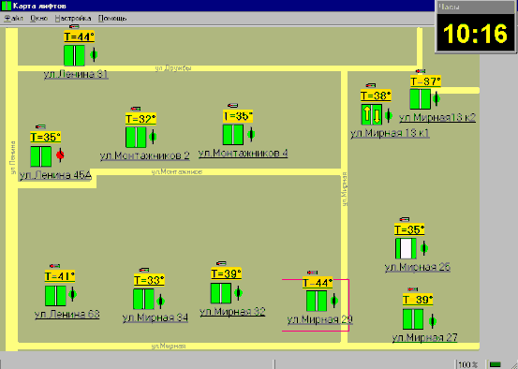518x369 pixels.
Task: Click the T=33° temperature reading
Action: (x=149, y=280)
